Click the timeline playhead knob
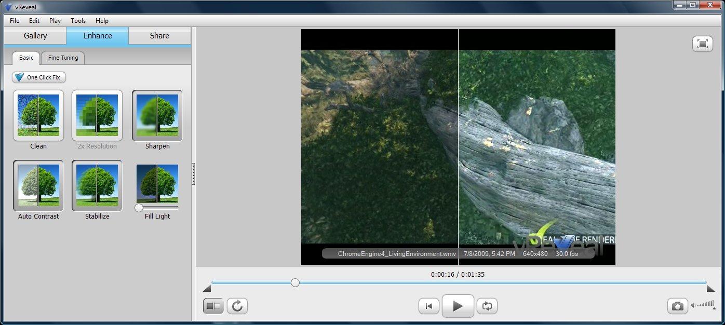 [x=295, y=282]
